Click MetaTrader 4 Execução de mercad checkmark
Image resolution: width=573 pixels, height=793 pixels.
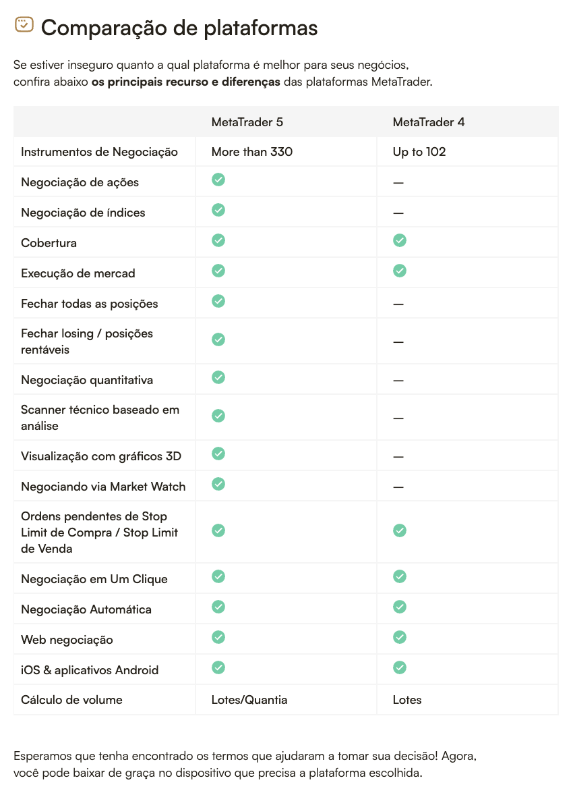tap(400, 271)
